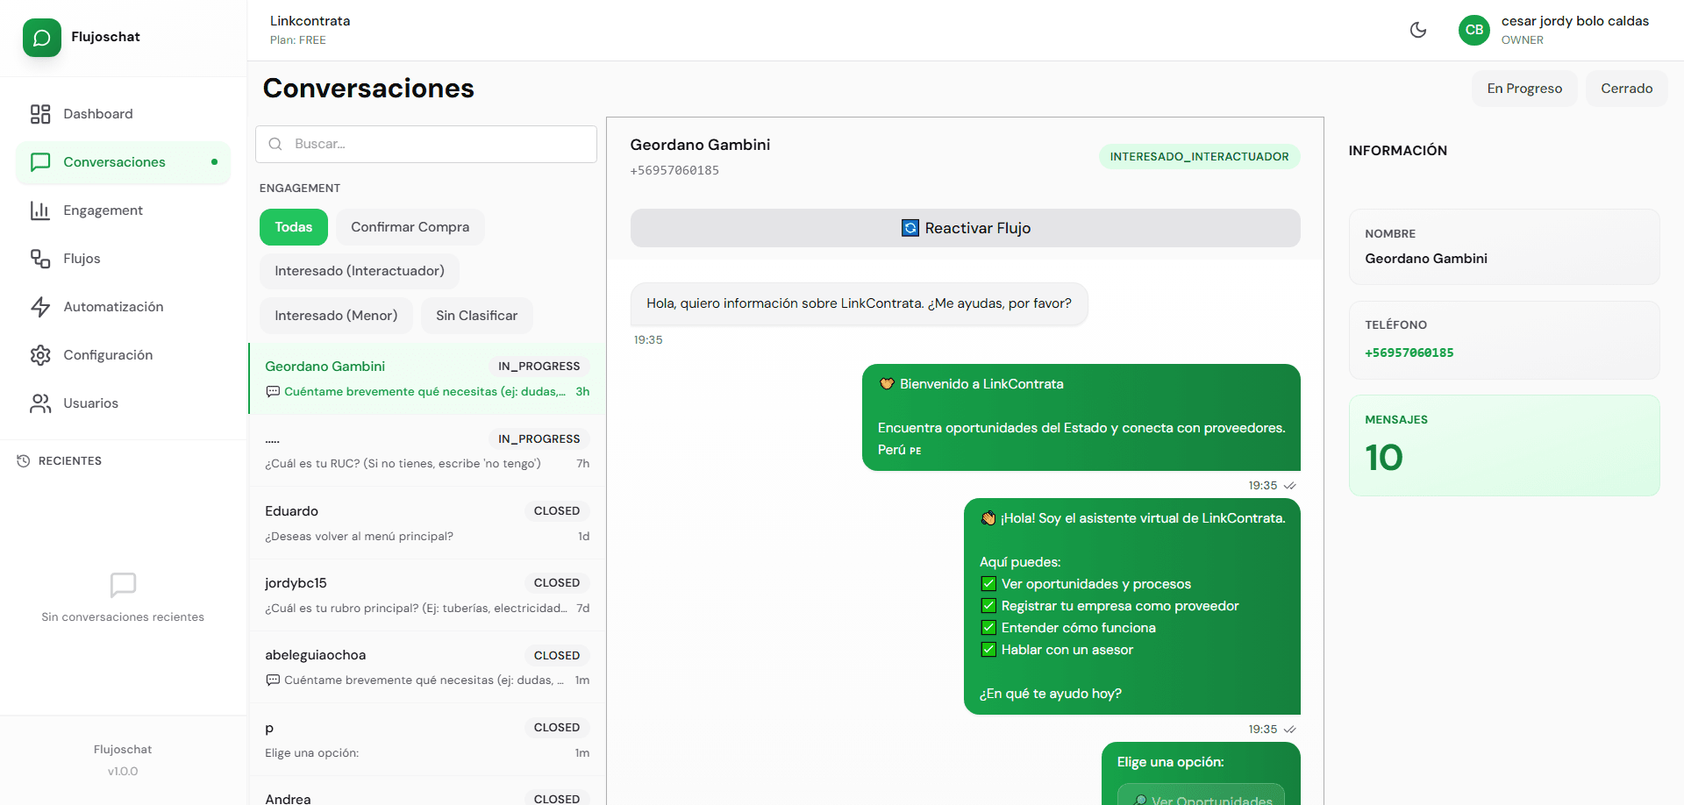Click the message icon in abeleguiaochoa's preview
Viewport: 1684px width, 805px height.
point(273,680)
